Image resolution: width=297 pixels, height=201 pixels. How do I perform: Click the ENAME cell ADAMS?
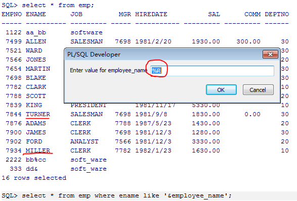pyautogui.click(x=36, y=123)
